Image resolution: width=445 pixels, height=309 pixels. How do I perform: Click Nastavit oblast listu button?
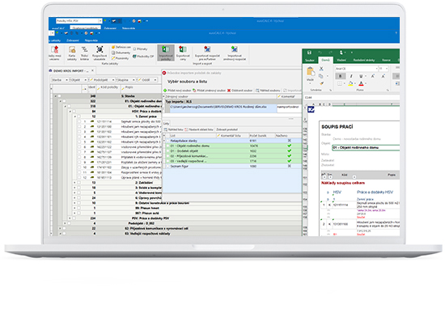pos(199,129)
